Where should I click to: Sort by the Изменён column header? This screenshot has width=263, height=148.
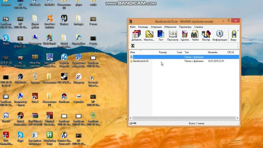coord(212,52)
